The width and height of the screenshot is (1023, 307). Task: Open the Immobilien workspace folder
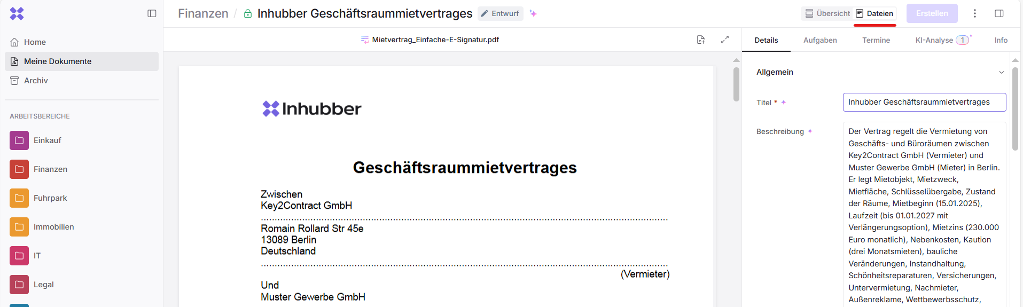click(x=53, y=227)
